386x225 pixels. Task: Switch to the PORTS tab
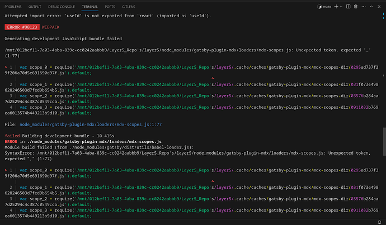pos(110,7)
